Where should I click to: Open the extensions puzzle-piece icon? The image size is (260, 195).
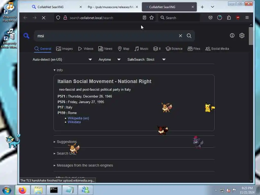pyautogui.click(x=229, y=18)
